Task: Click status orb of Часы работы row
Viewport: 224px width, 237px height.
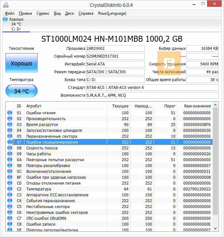Action: click(10, 154)
